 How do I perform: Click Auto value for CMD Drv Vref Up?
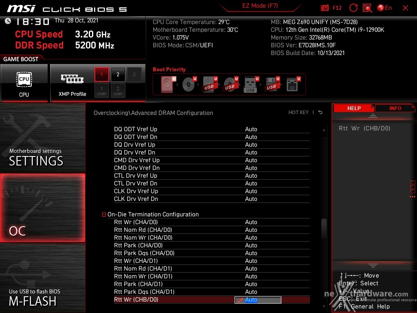pos(251,160)
